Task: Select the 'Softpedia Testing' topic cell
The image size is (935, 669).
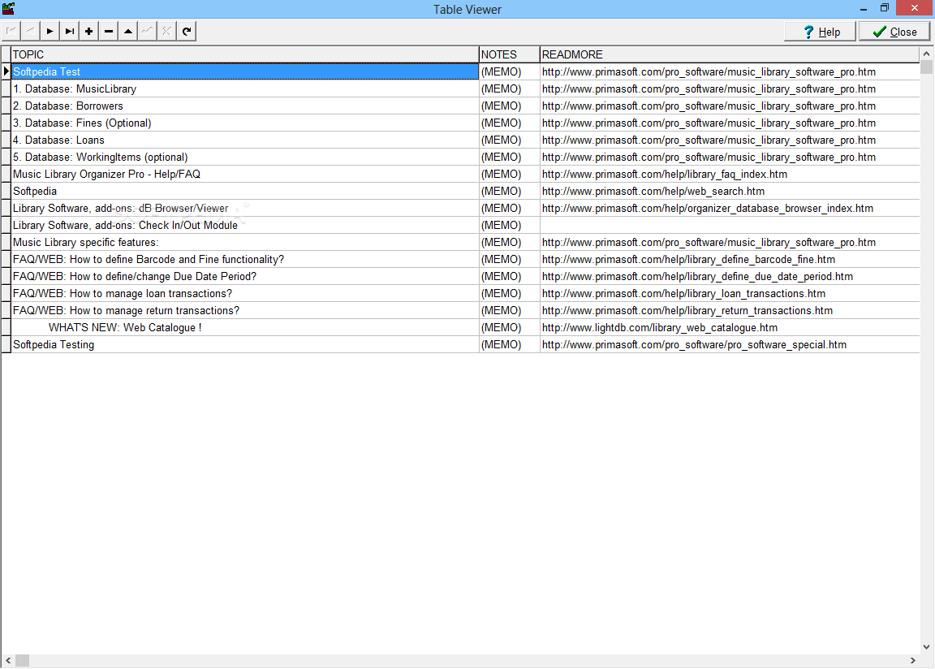Action: [245, 344]
